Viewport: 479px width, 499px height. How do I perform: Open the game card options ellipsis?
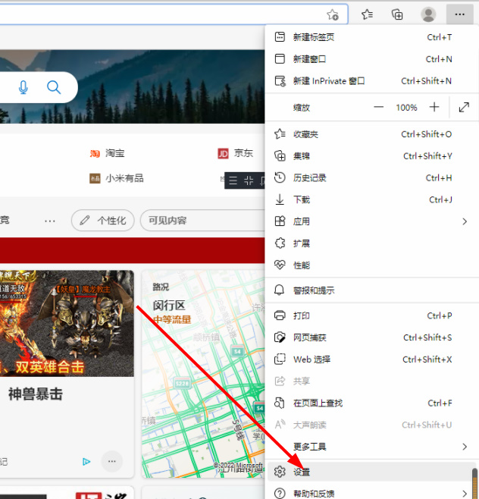point(111,461)
